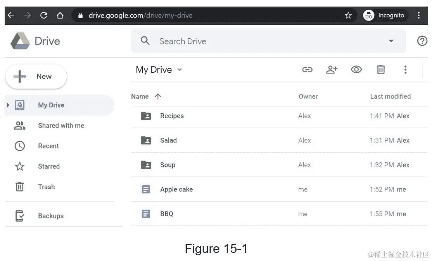432x261 pixels.
Task: Open the Recent section
Action: [x=48, y=146]
